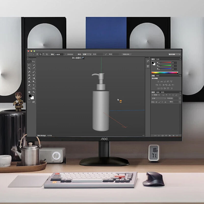Open the collapsed Properties panel icon

point(148,66)
